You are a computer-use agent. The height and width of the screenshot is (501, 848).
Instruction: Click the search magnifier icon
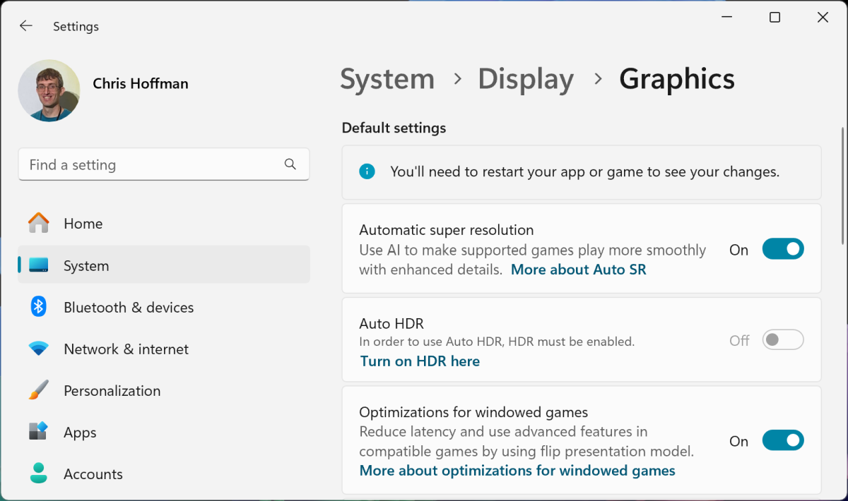(x=290, y=164)
